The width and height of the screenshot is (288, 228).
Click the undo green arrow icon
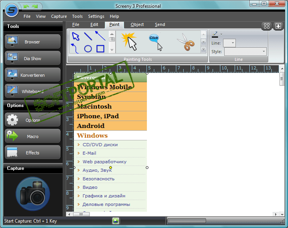[x=26, y=7]
